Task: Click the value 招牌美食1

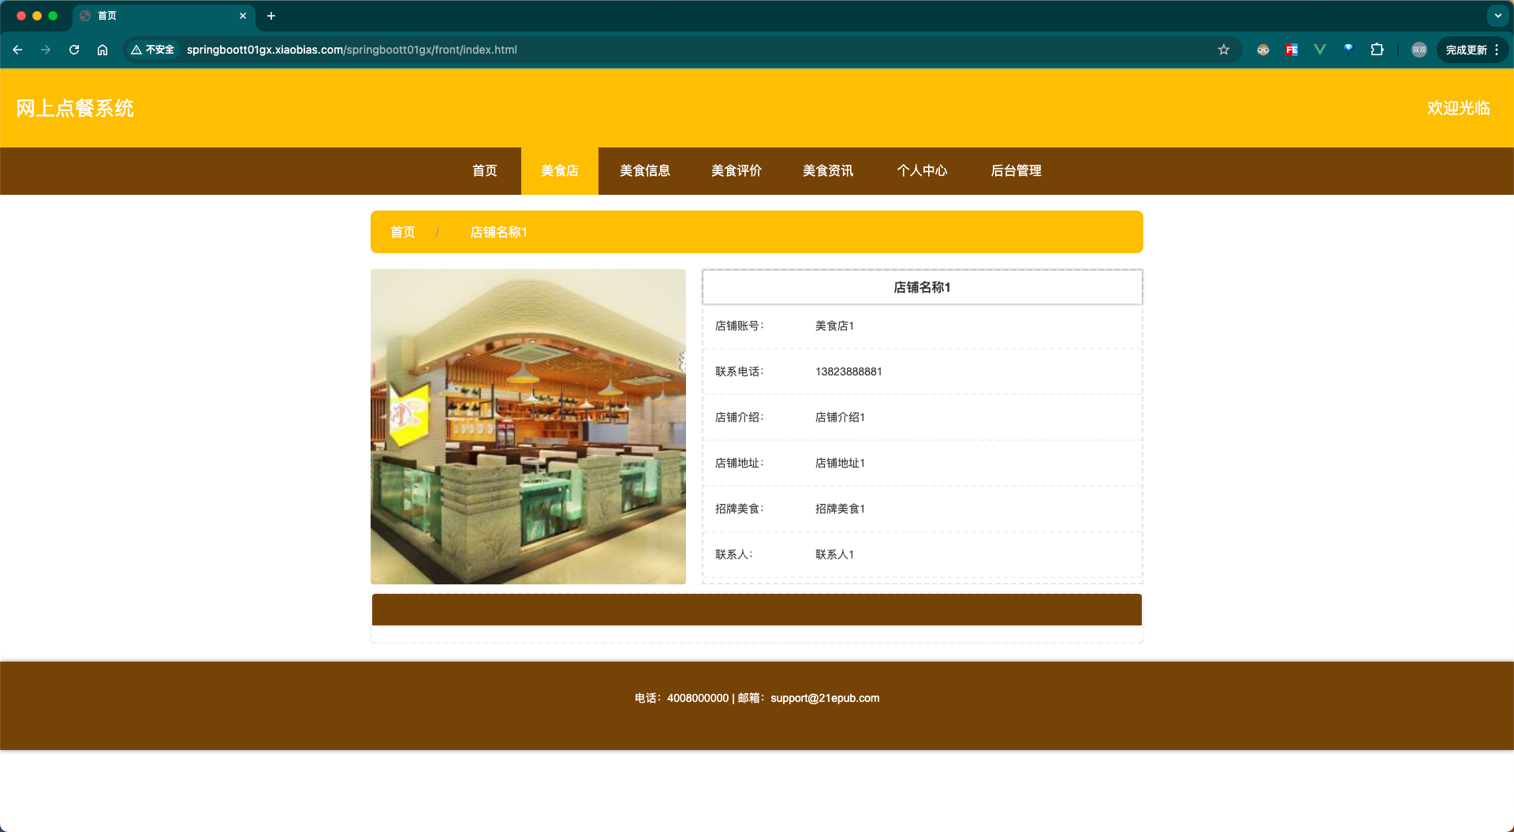Action: [840, 509]
